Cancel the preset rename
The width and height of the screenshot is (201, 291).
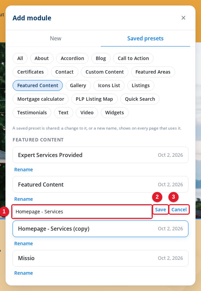tap(179, 210)
